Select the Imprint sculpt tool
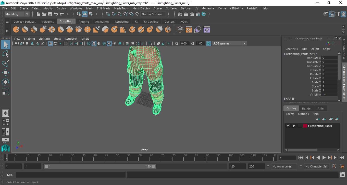 [x=96, y=30]
